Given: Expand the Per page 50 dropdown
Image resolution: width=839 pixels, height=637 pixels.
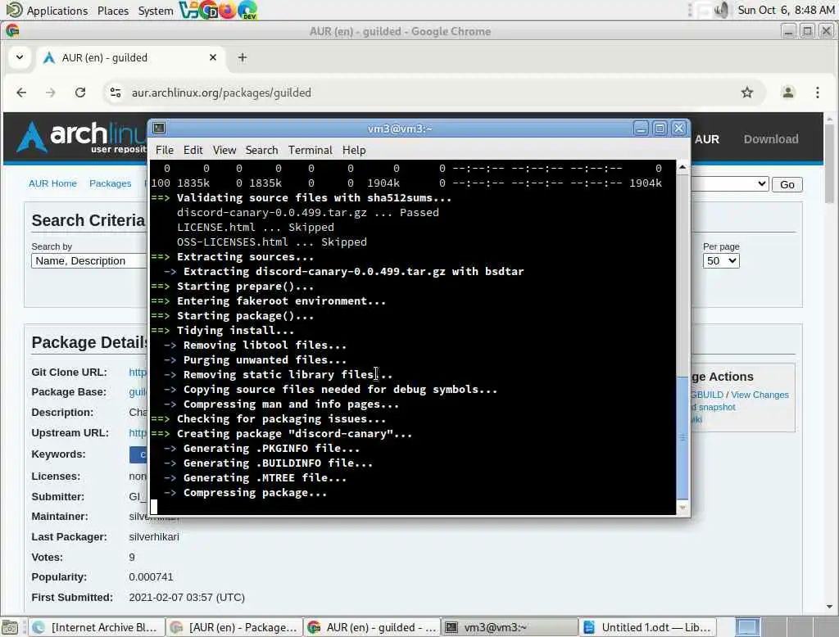Looking at the screenshot, I should coord(721,261).
